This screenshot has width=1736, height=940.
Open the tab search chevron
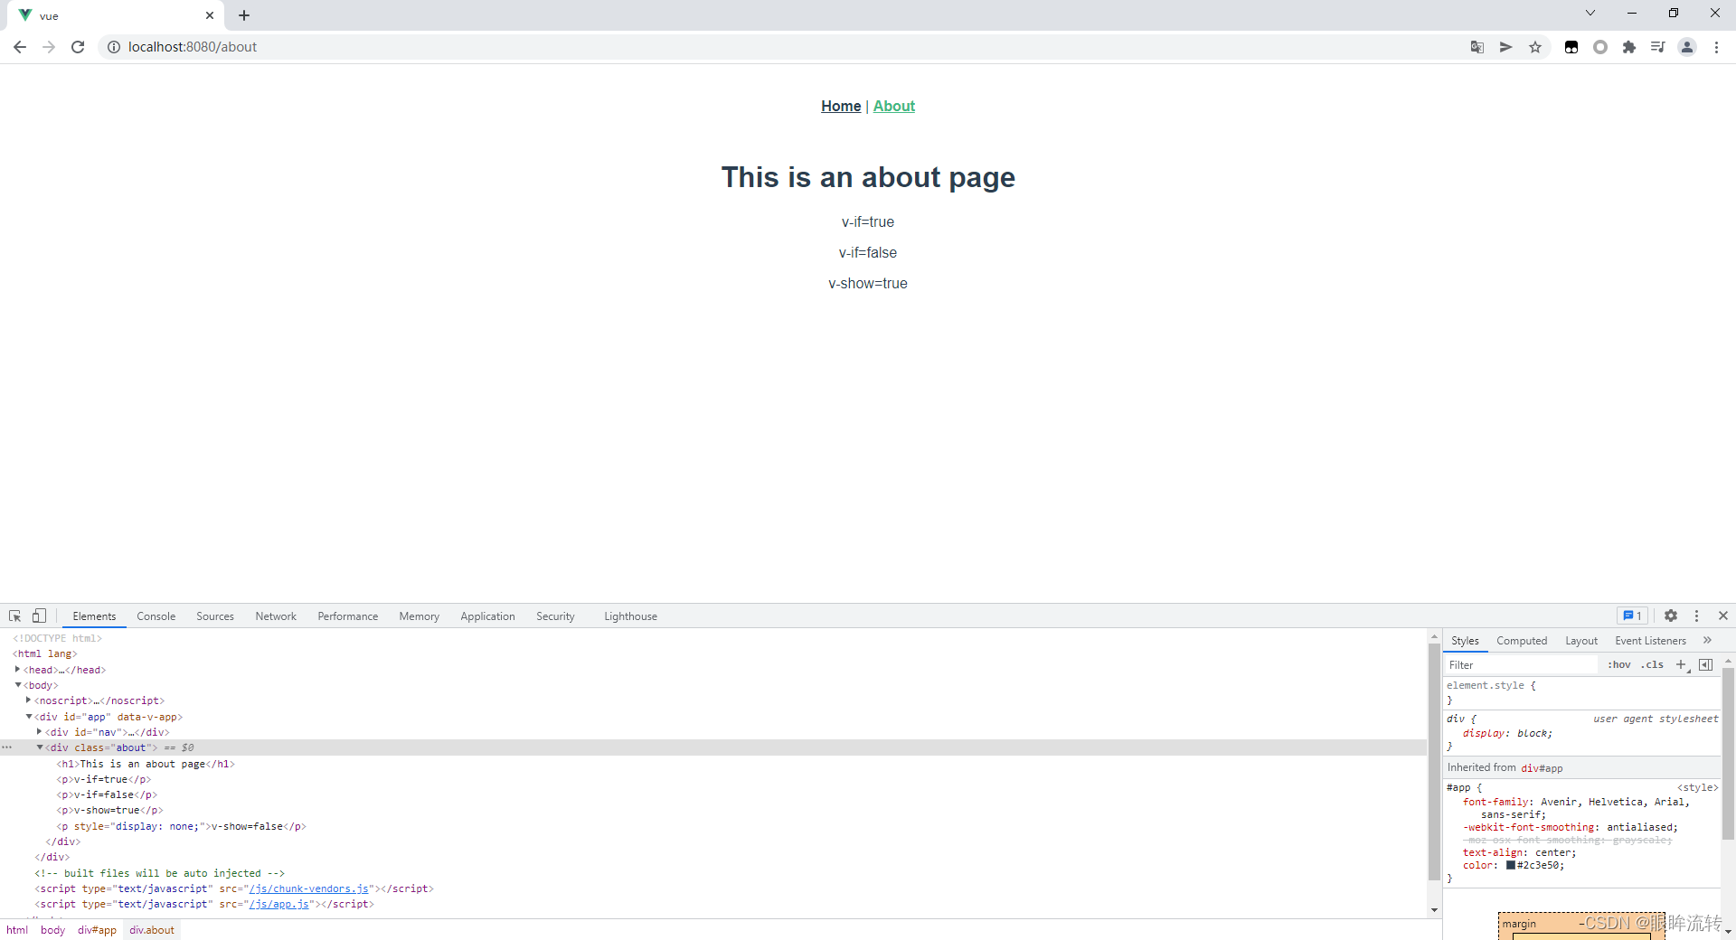tap(1590, 13)
